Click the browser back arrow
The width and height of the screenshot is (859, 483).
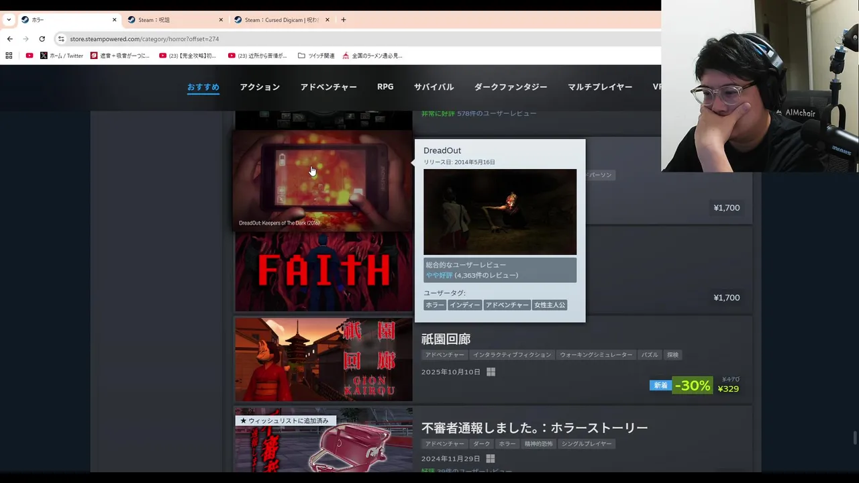(10, 39)
